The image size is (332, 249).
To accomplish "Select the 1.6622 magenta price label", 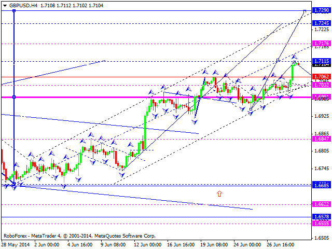I will (x=322, y=204).
